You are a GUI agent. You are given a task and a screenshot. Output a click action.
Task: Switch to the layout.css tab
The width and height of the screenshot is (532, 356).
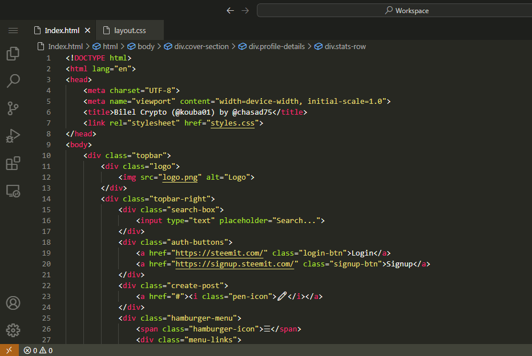pyautogui.click(x=130, y=30)
